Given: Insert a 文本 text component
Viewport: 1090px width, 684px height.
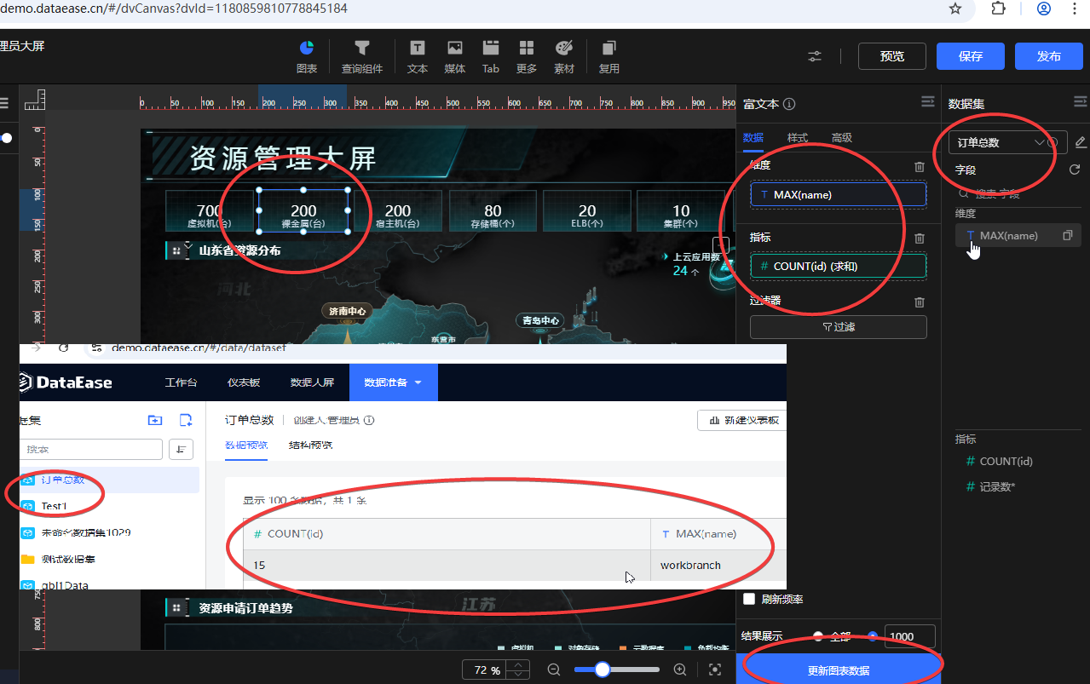Looking at the screenshot, I should tap(418, 49).
